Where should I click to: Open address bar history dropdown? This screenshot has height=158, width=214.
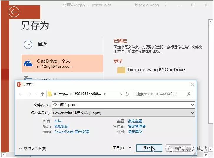tap(121, 94)
